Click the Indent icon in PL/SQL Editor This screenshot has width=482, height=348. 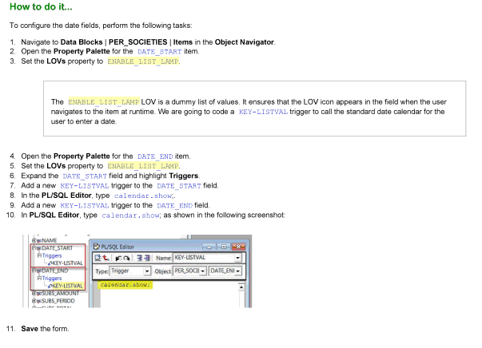(139, 259)
